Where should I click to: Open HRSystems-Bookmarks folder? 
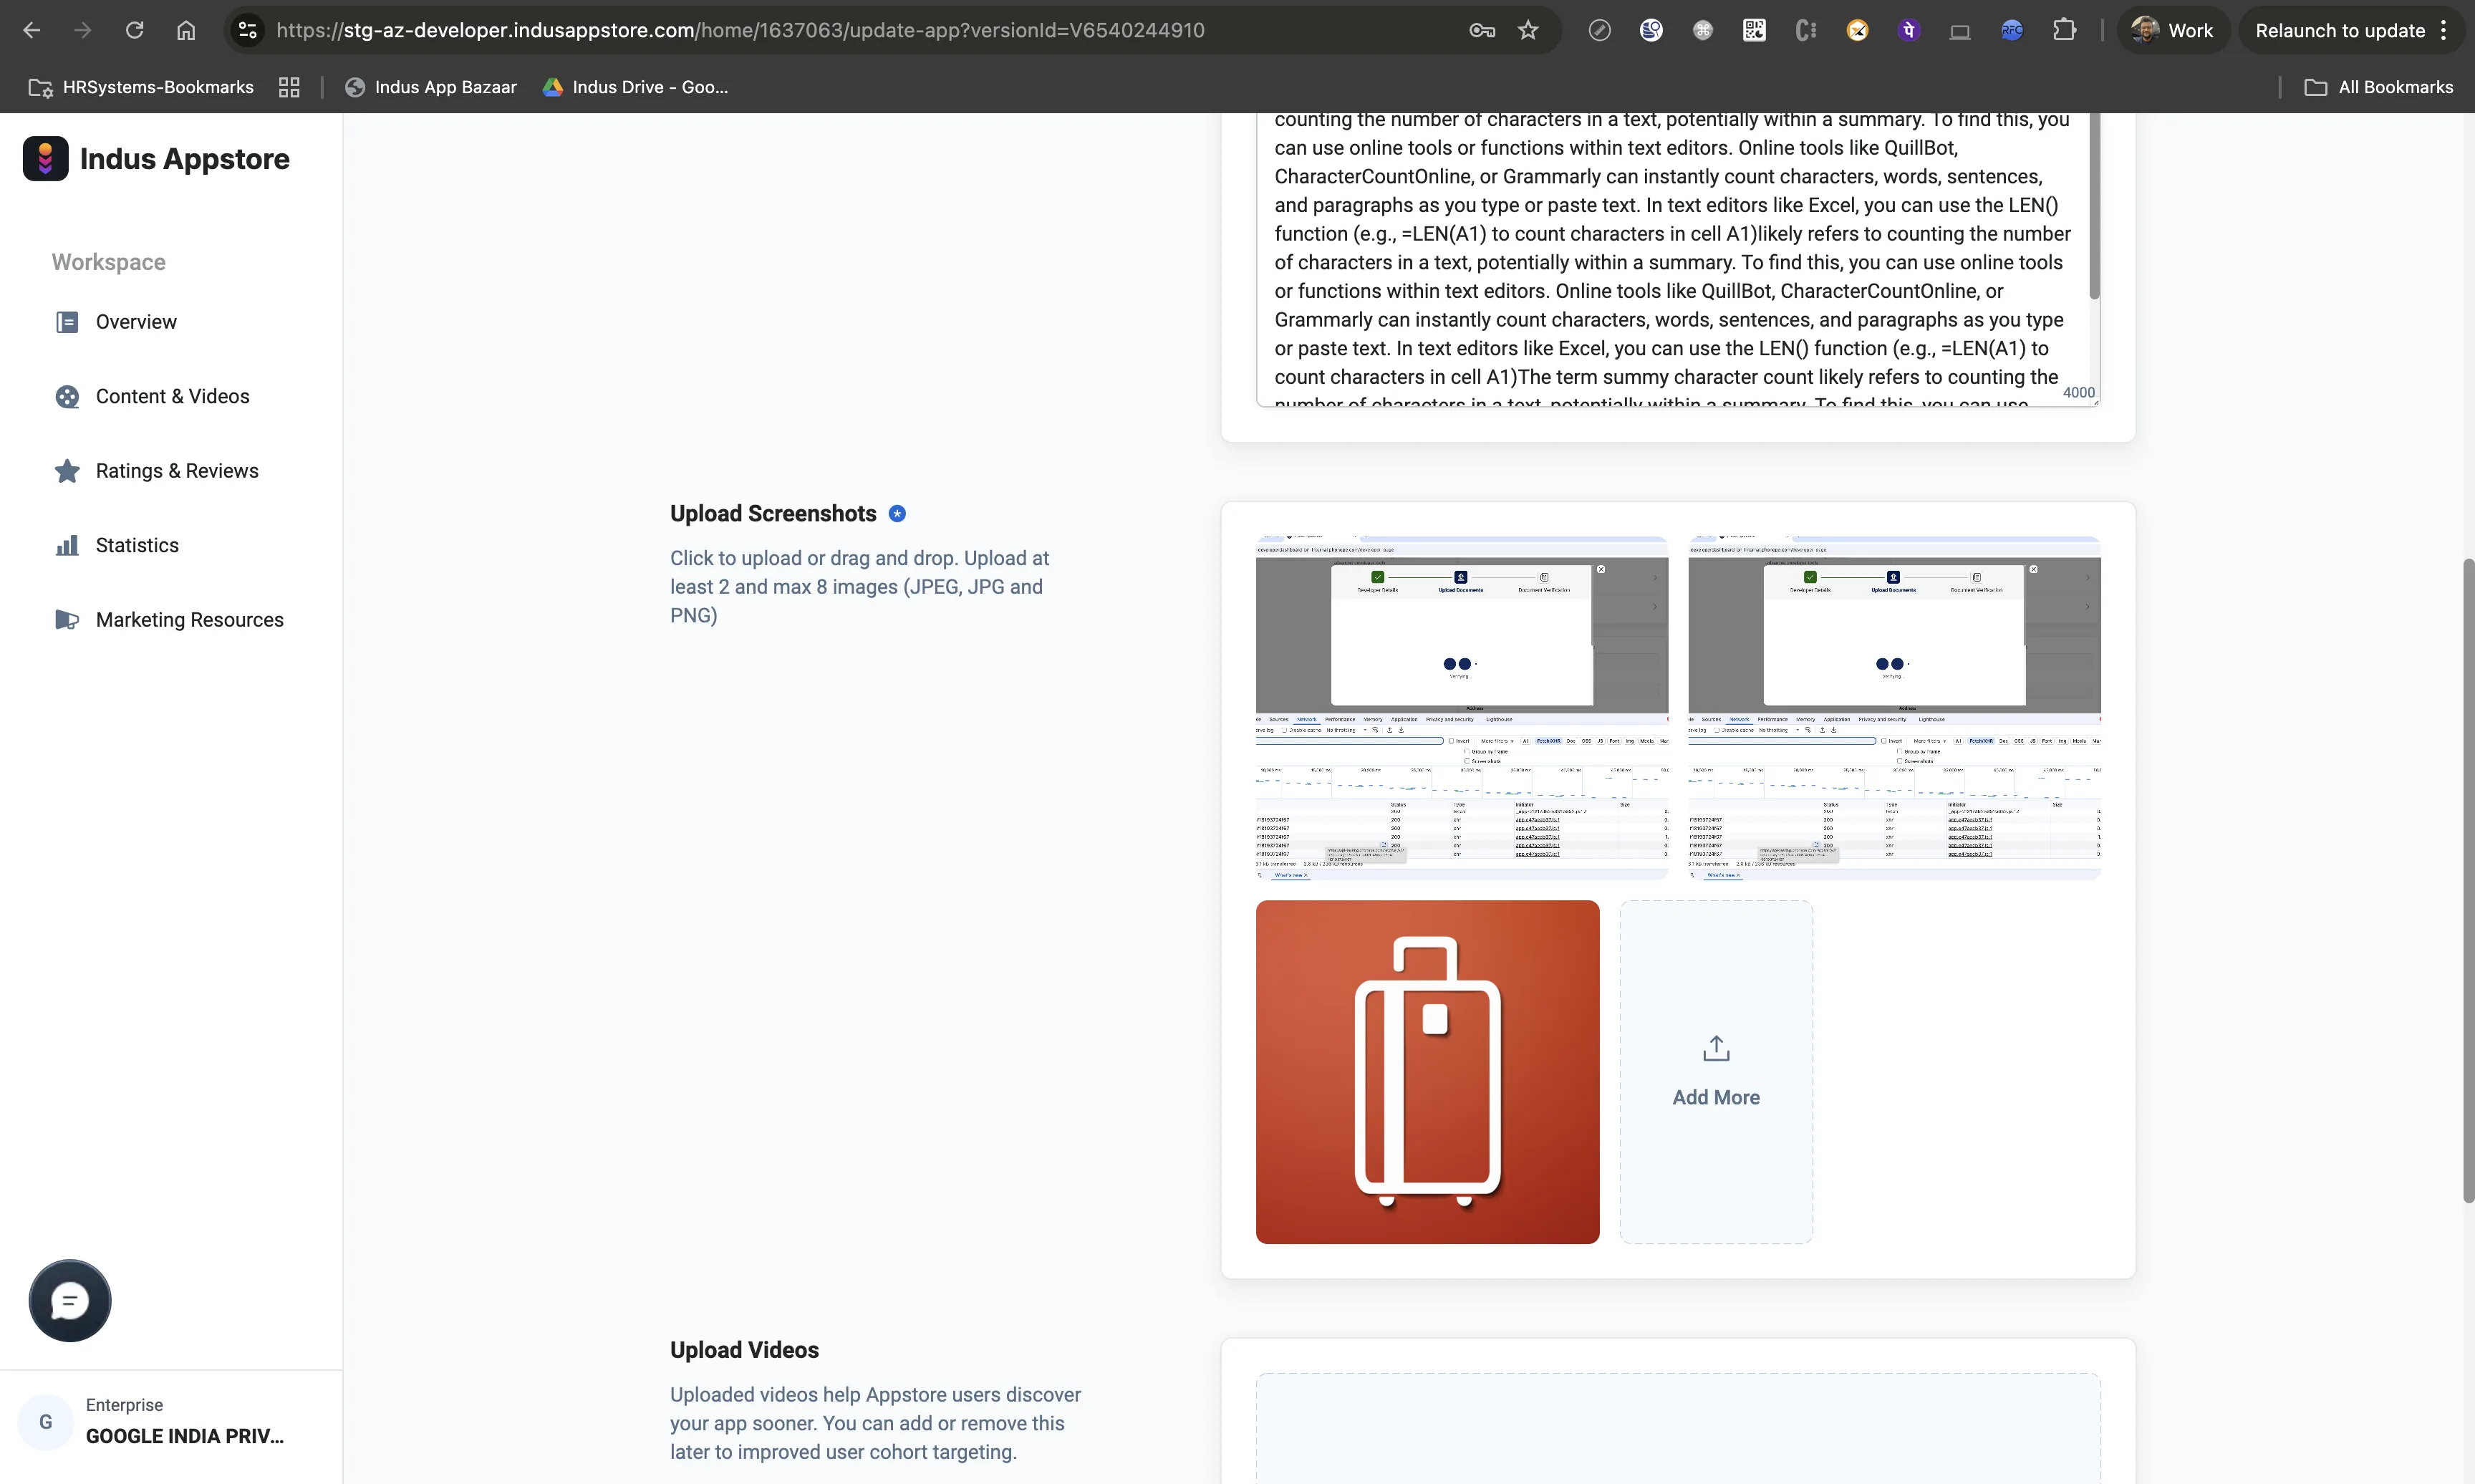[x=141, y=87]
